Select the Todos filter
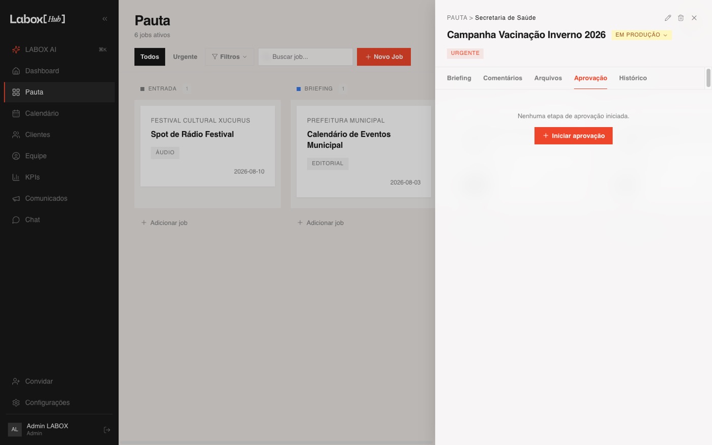The image size is (712, 445). point(150,57)
